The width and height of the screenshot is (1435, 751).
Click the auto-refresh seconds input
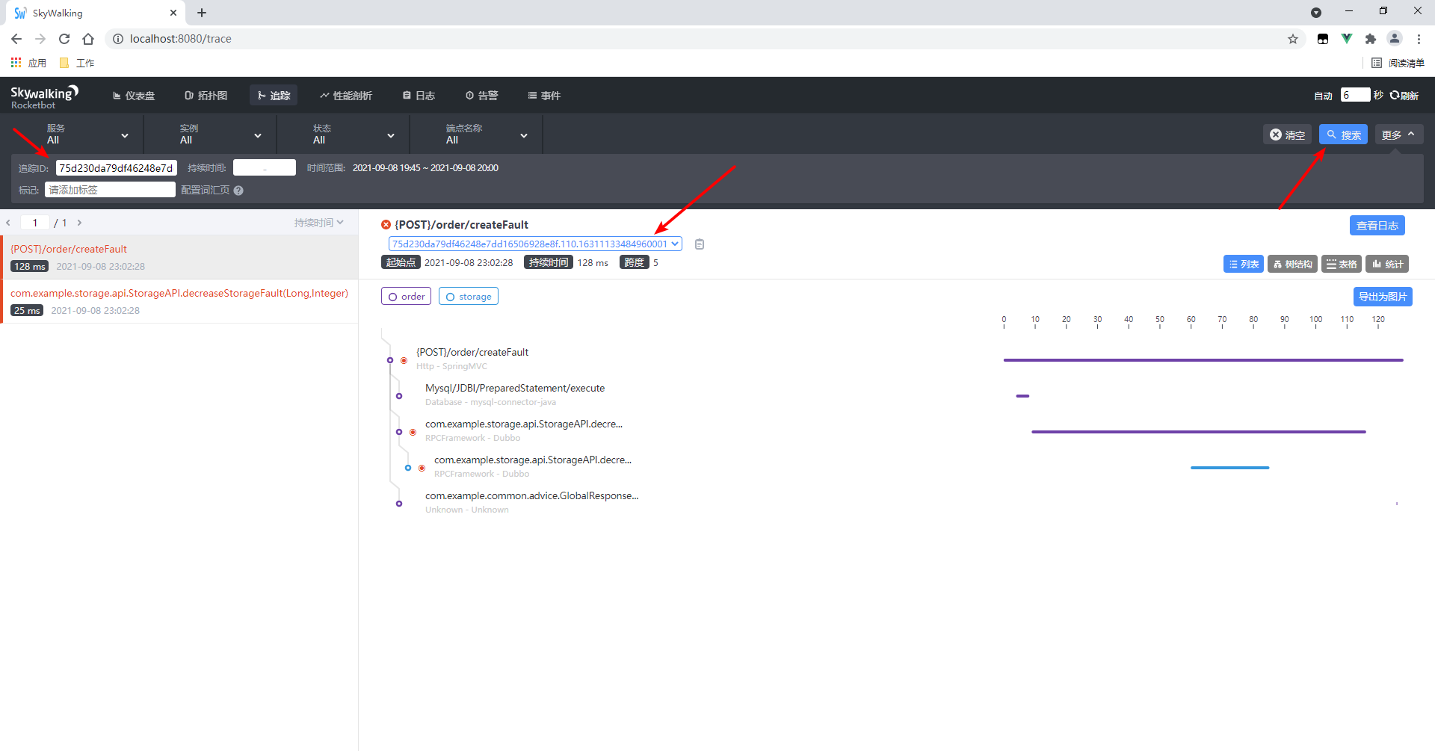click(x=1355, y=95)
